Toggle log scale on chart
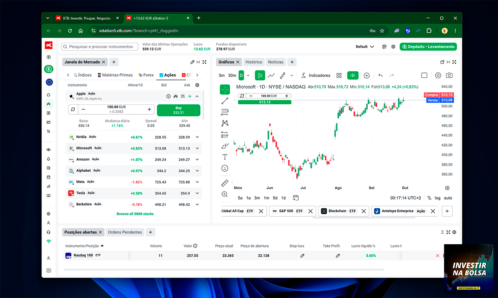The image size is (498, 298). click(x=437, y=198)
